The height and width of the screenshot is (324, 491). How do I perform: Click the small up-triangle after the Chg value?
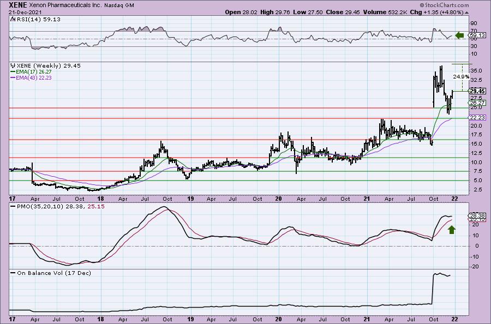467,13
